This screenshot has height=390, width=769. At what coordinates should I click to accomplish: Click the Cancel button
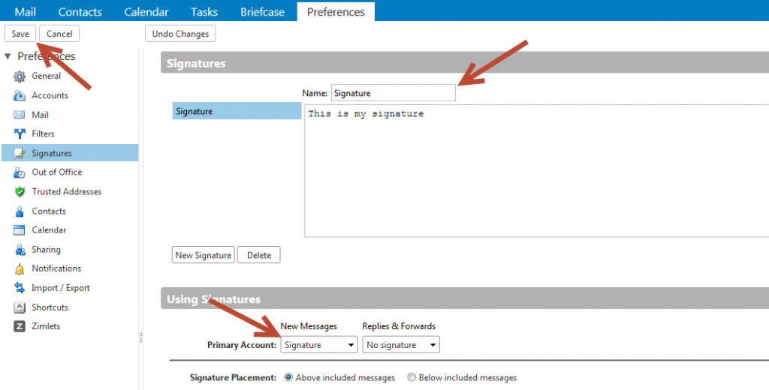59,34
